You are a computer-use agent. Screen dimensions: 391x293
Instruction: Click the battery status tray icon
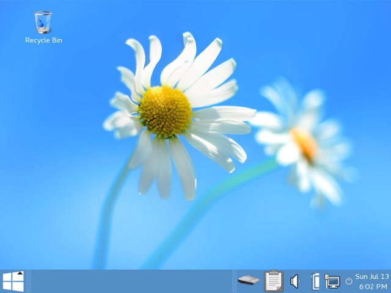click(316, 281)
